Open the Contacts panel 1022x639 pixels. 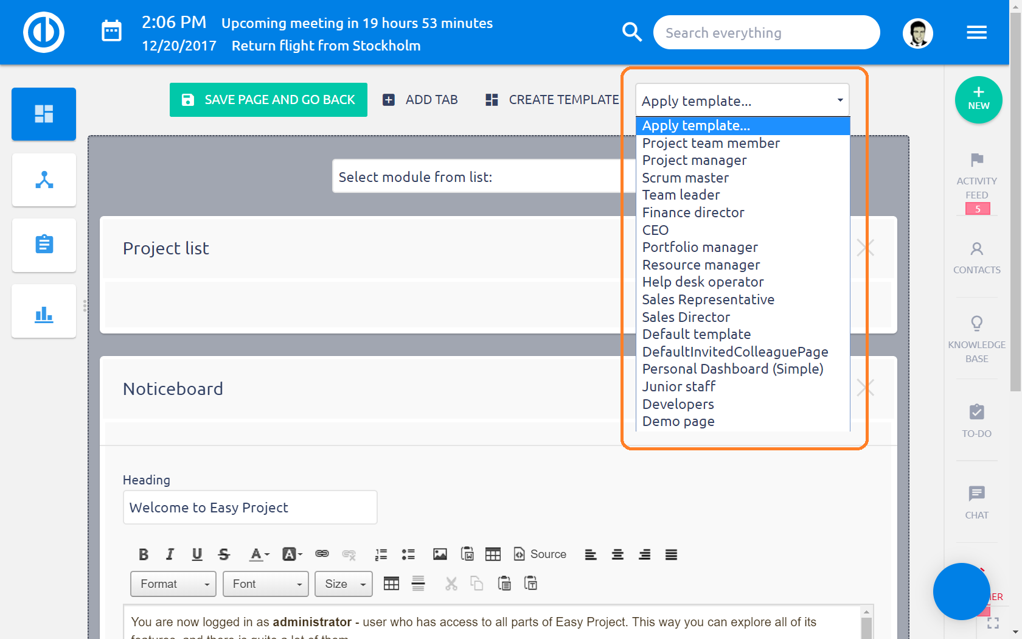(976, 258)
